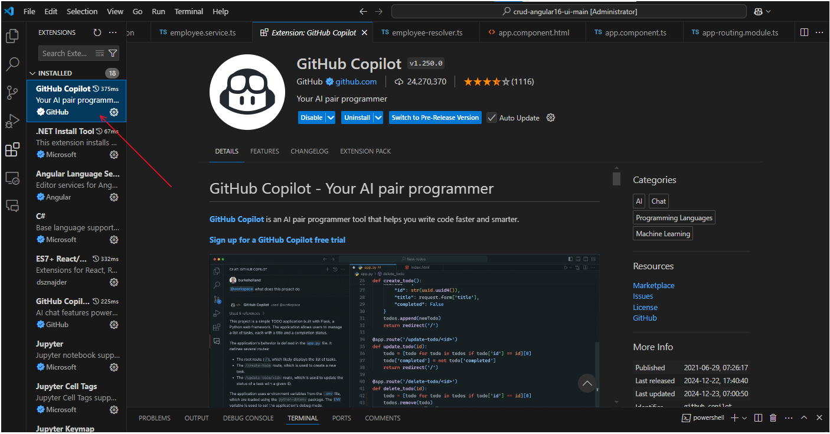The height and width of the screenshot is (434, 830).
Task: Switch to the DEBUG CONSOLE panel tab
Action: (249, 418)
